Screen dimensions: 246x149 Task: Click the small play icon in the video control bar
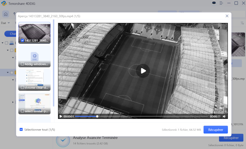coord(61,116)
